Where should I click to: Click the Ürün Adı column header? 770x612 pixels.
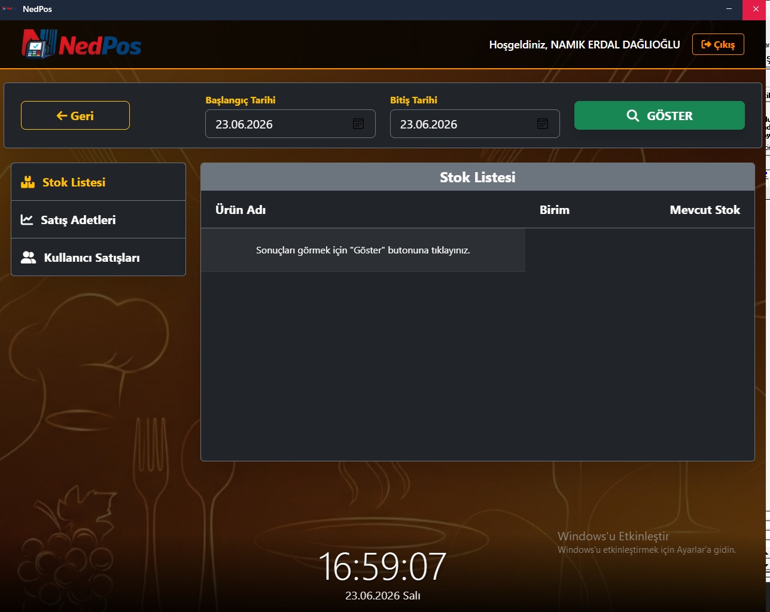click(x=241, y=210)
